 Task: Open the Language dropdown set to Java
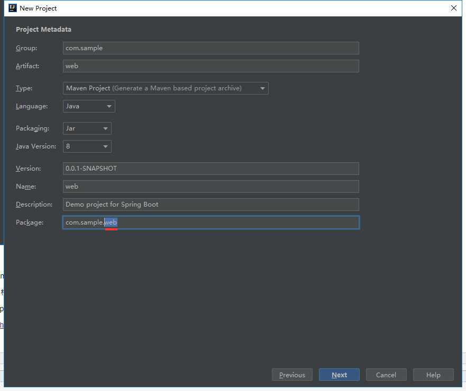point(89,106)
